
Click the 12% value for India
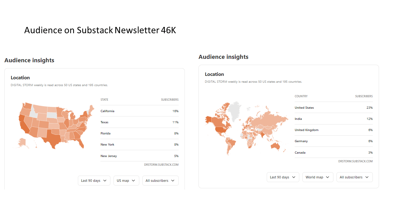tap(369, 119)
